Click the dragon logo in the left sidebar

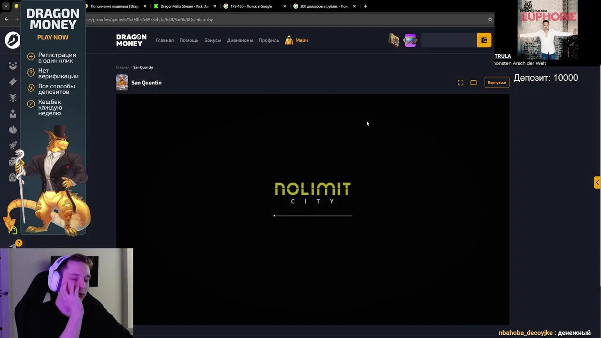pos(12,40)
